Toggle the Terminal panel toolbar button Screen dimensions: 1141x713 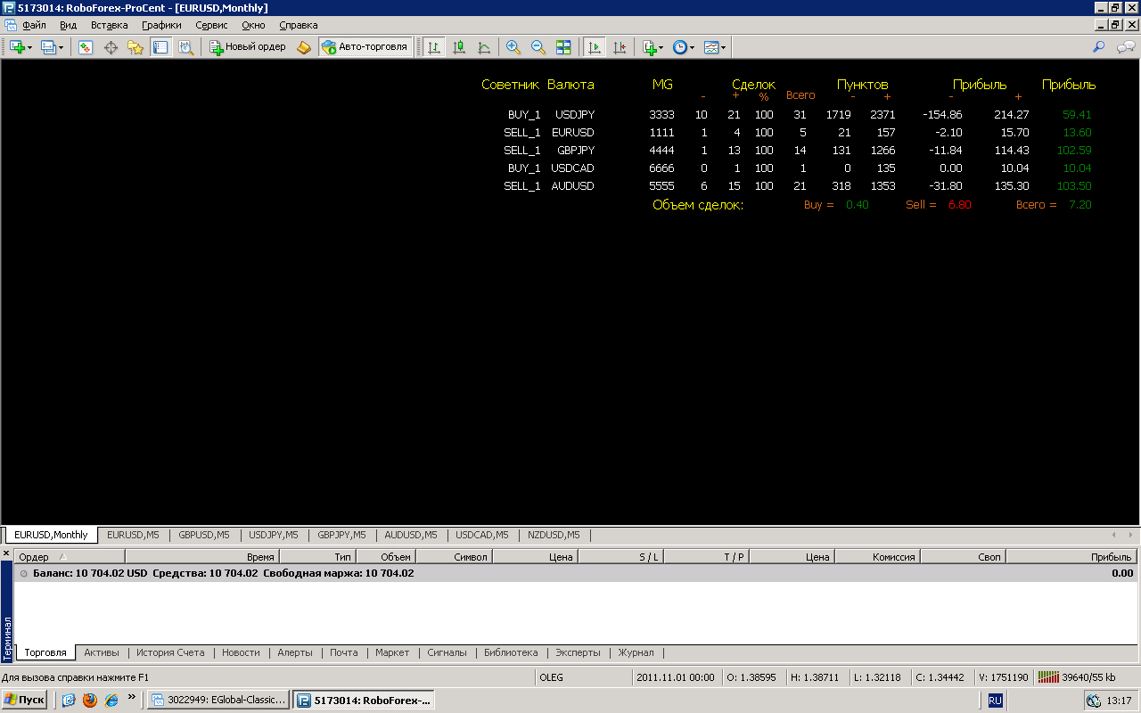[160, 47]
